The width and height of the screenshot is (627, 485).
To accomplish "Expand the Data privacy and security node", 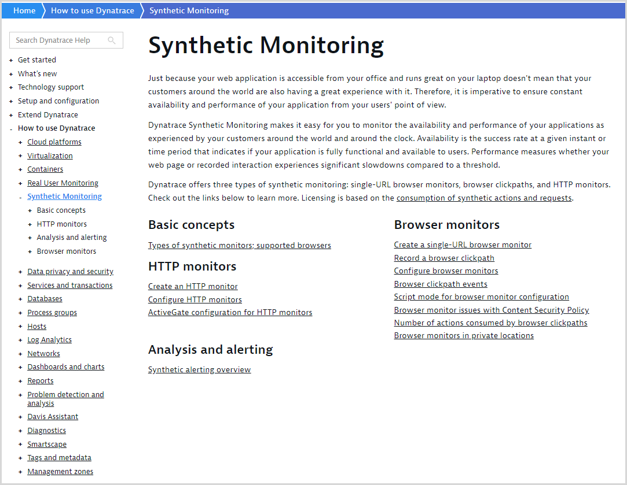I will [x=20, y=272].
